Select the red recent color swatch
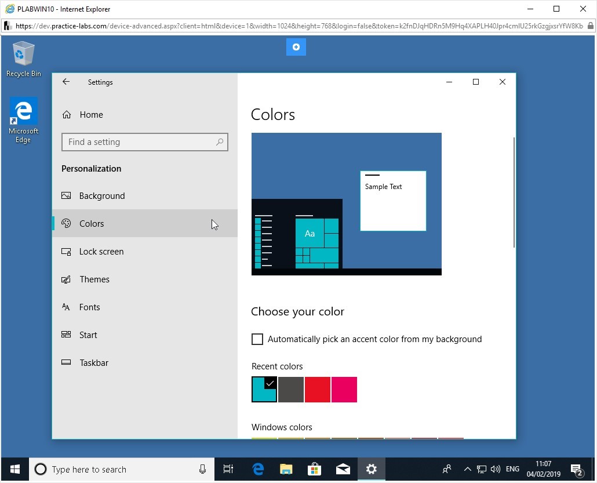The image size is (597, 483). [318, 389]
